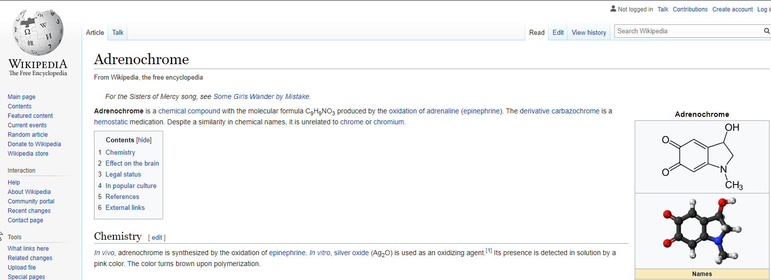Screen dimensions: 771x280
Task: Open About Wikipedia
Action: (29, 192)
